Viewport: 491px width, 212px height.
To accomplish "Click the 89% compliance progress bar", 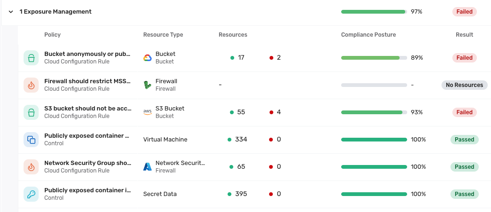I will pos(374,58).
